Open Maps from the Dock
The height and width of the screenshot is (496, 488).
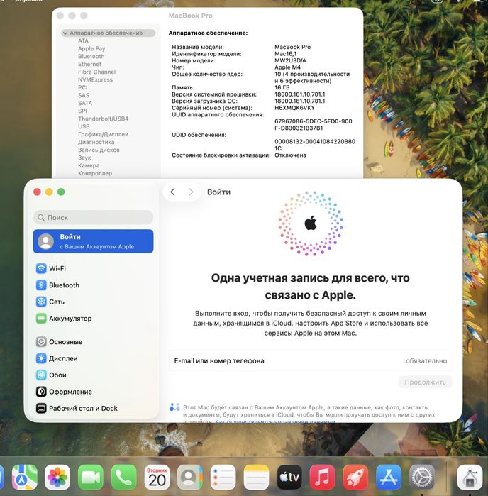(24, 478)
